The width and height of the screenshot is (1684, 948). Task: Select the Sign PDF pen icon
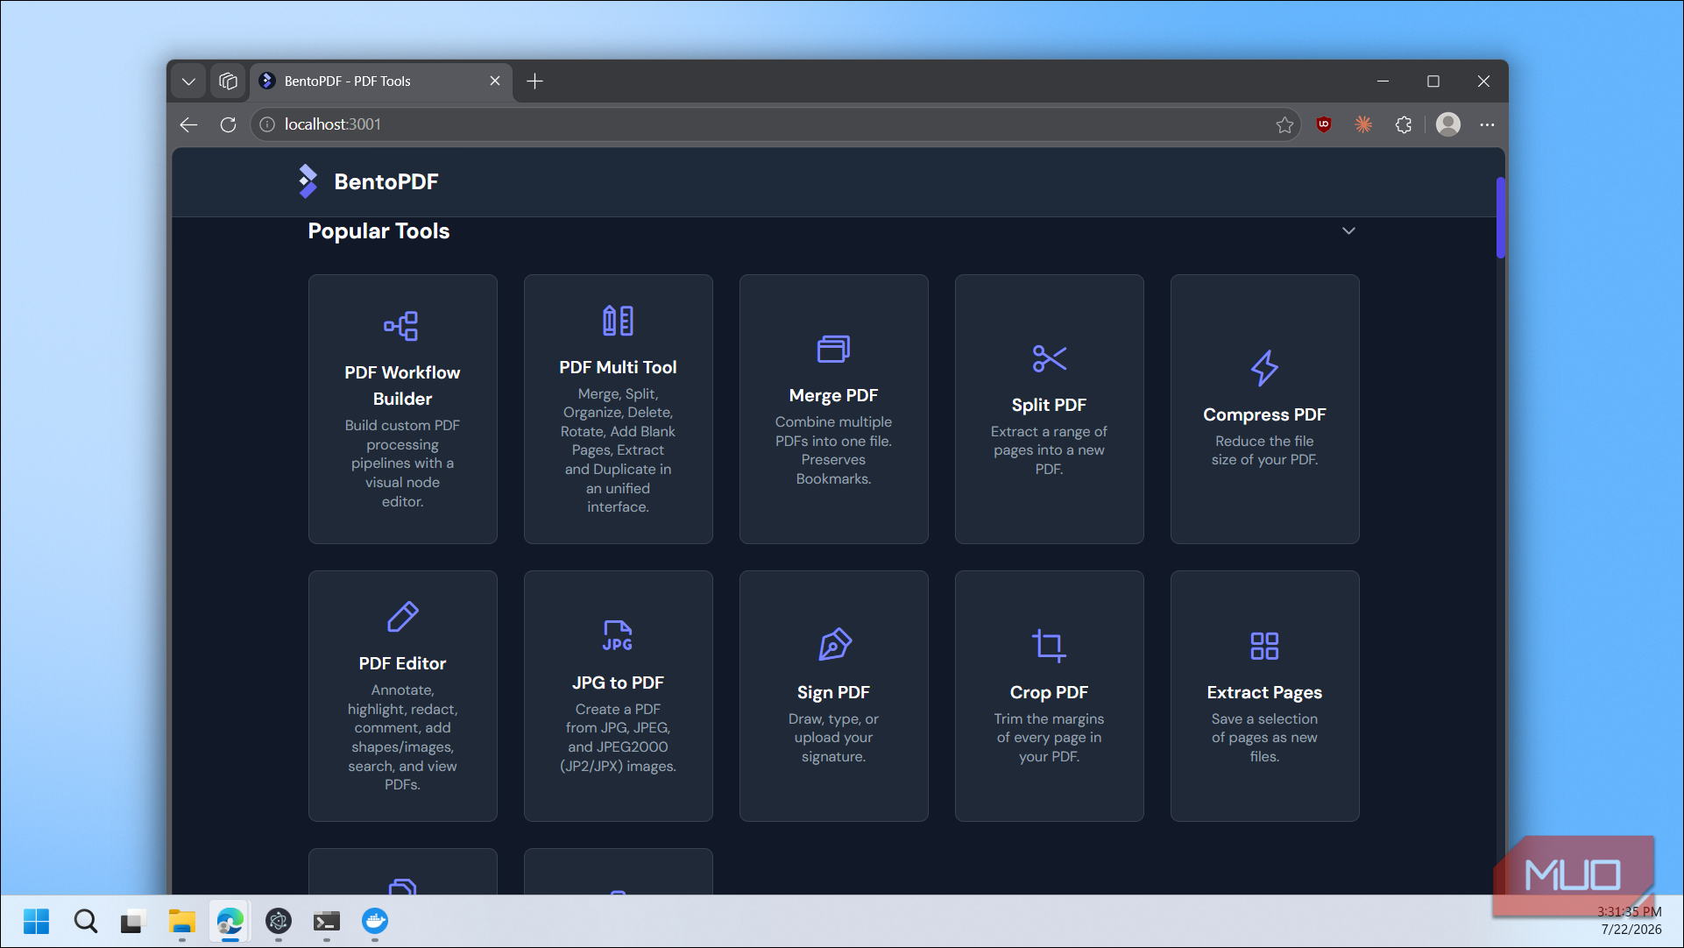(x=834, y=645)
